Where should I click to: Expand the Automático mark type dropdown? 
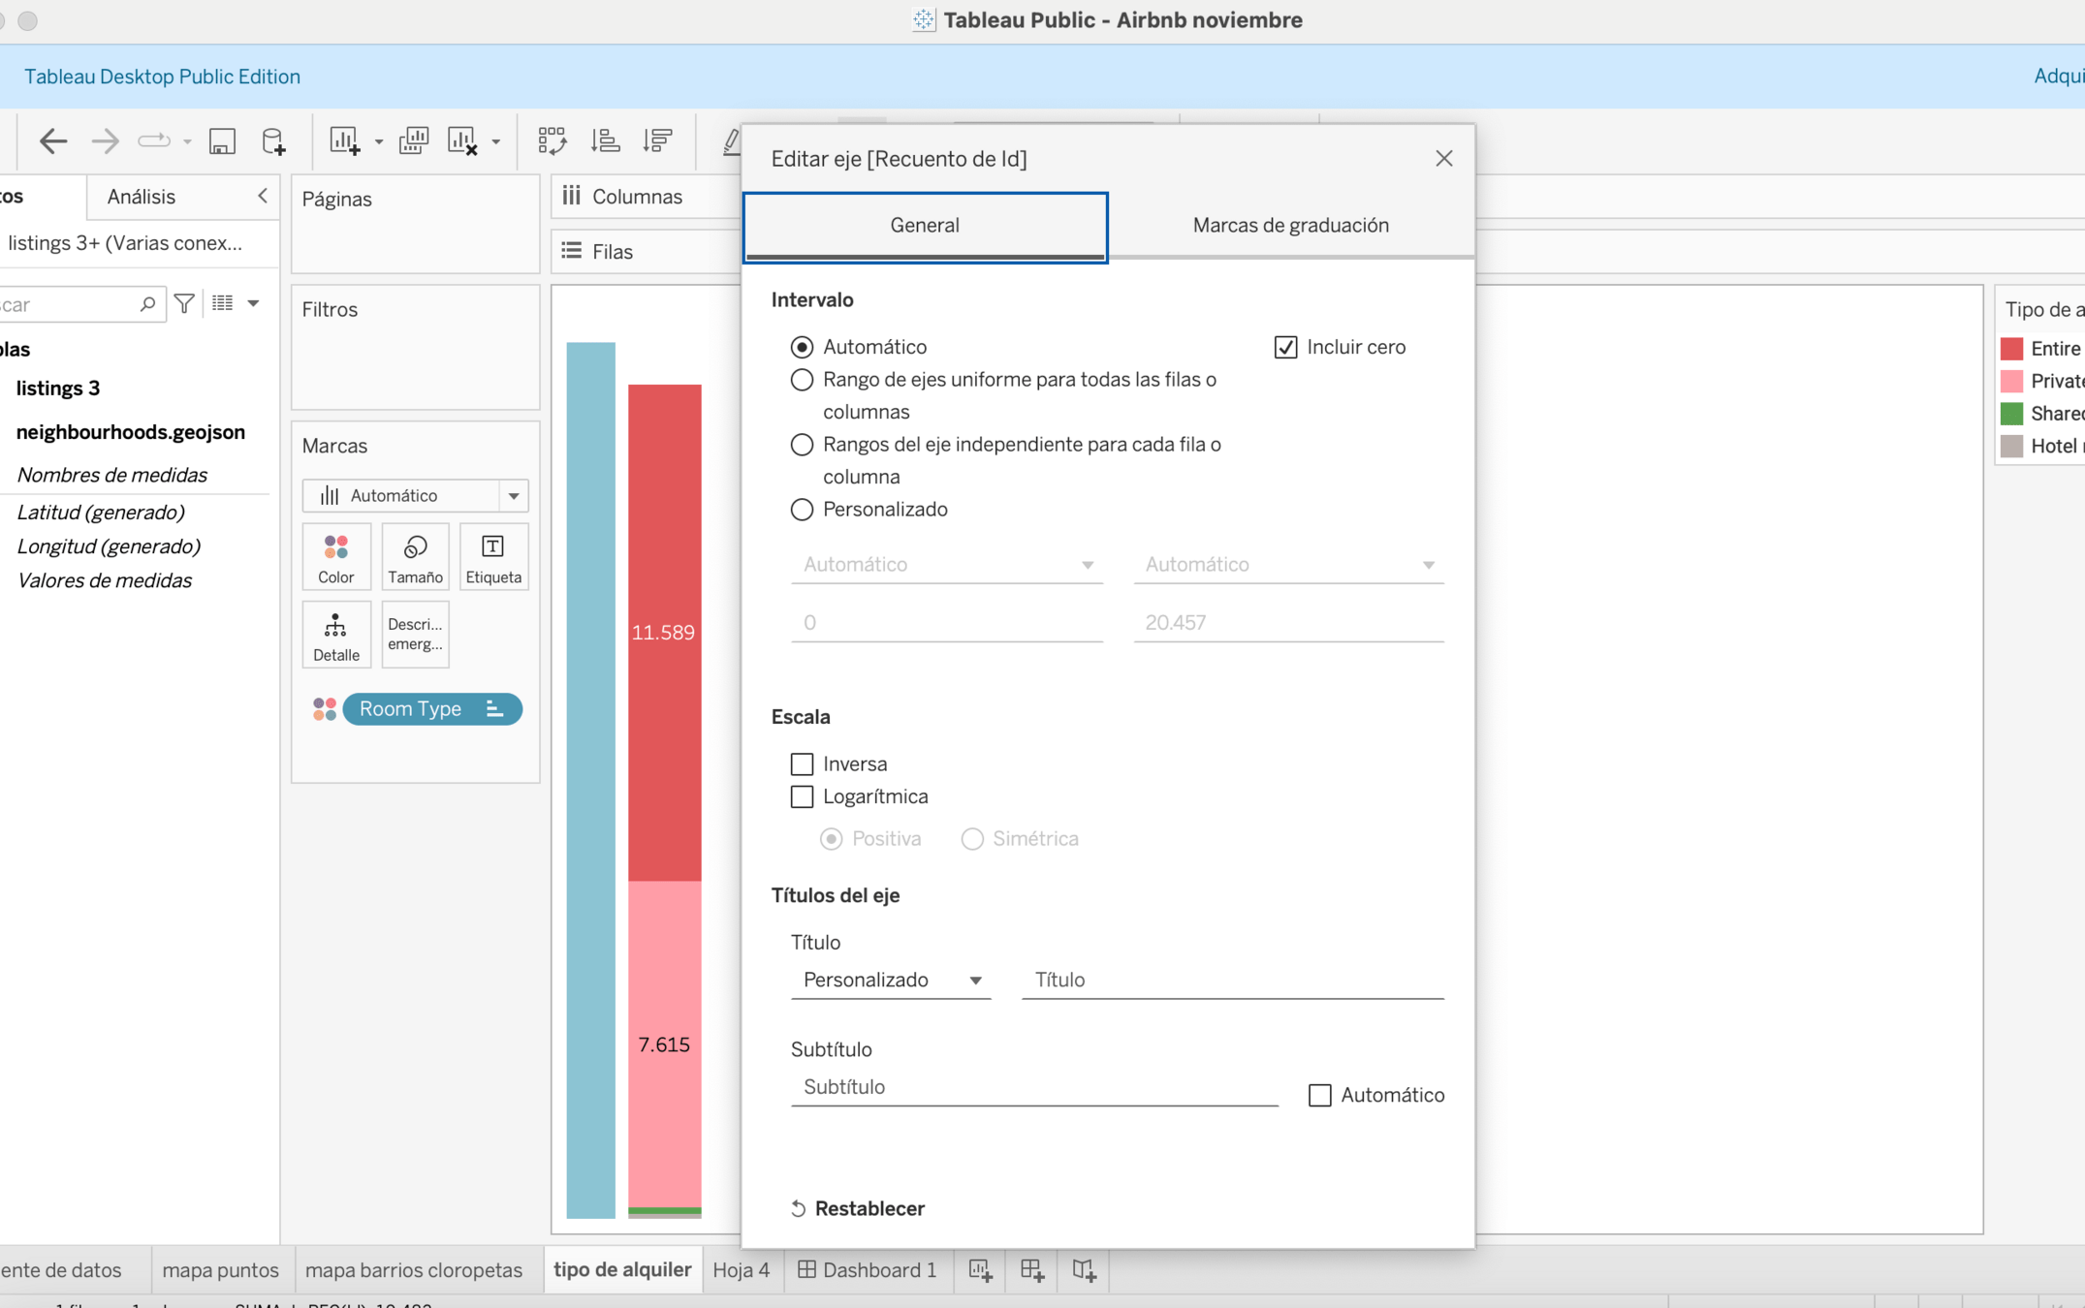coord(513,496)
